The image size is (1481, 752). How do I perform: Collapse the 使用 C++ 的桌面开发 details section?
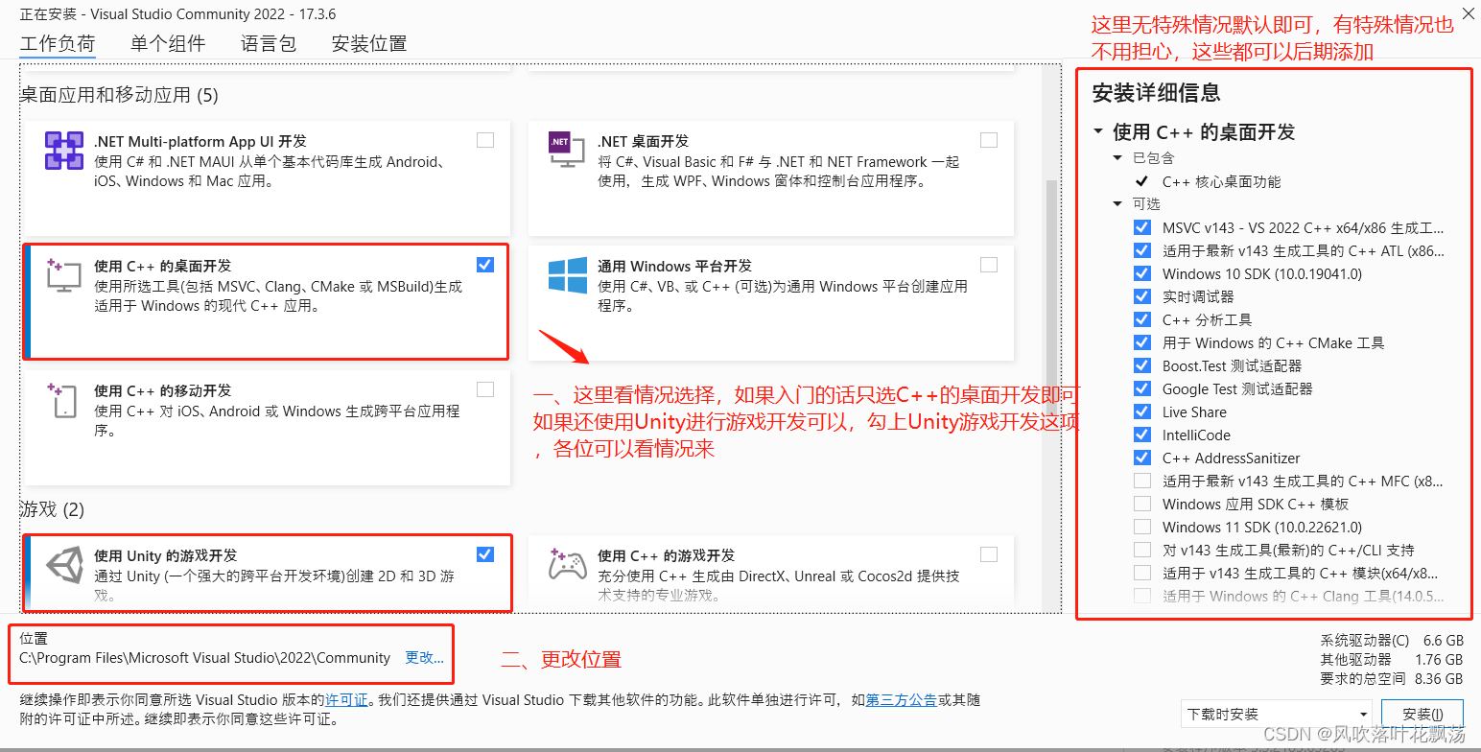point(1098,131)
